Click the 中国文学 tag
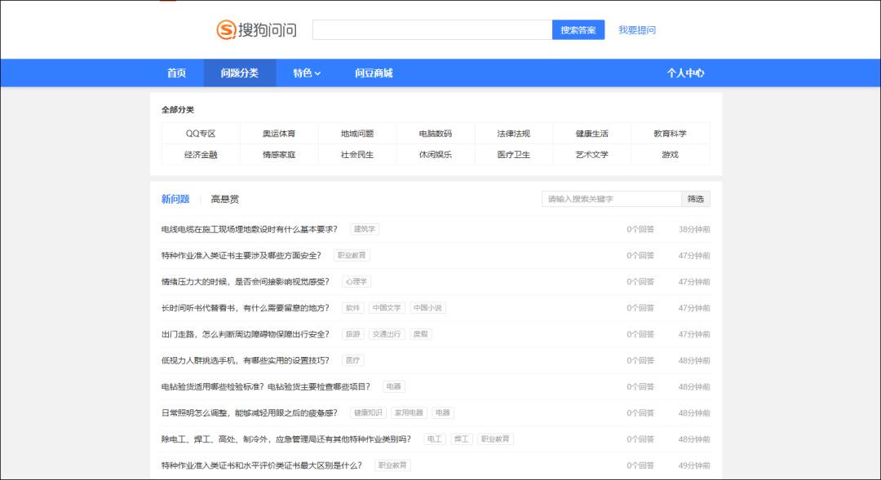The width and height of the screenshot is (881, 480). (387, 308)
